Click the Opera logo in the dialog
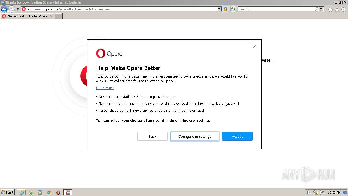 (x=109, y=54)
